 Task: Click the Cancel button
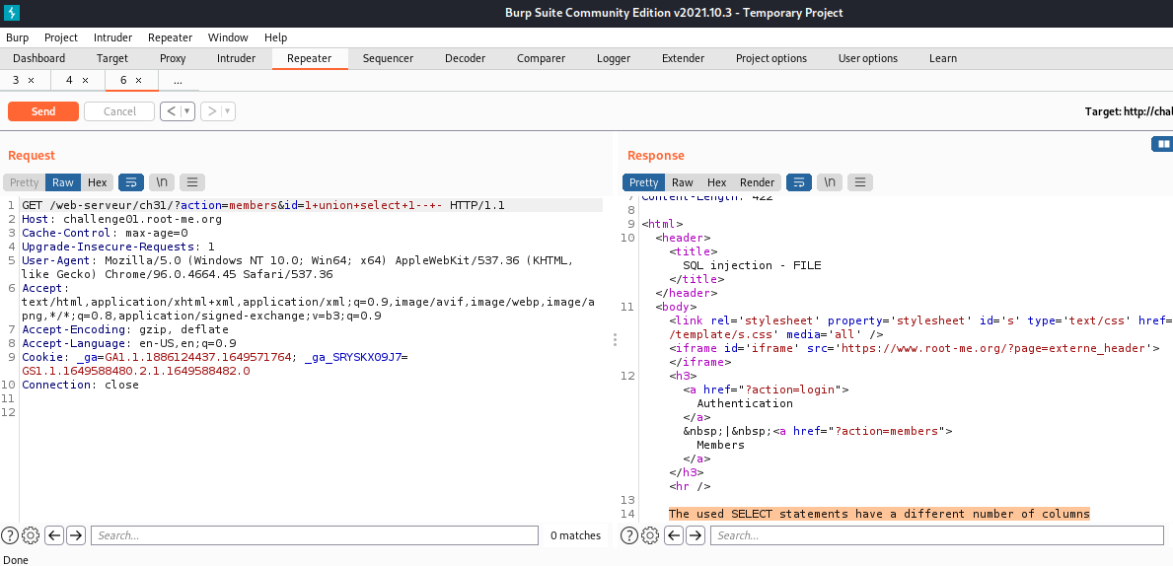(x=119, y=111)
